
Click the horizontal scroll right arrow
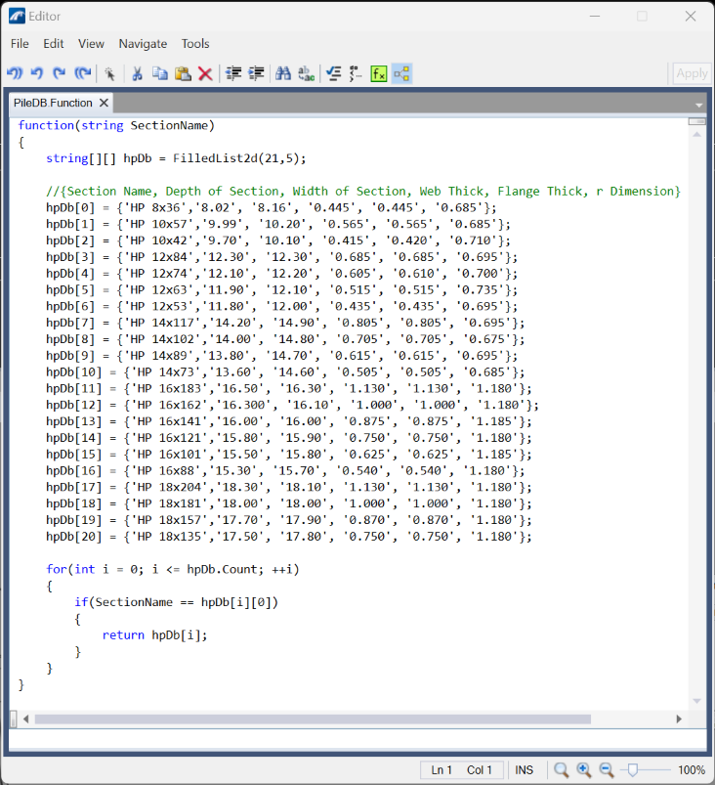click(679, 720)
